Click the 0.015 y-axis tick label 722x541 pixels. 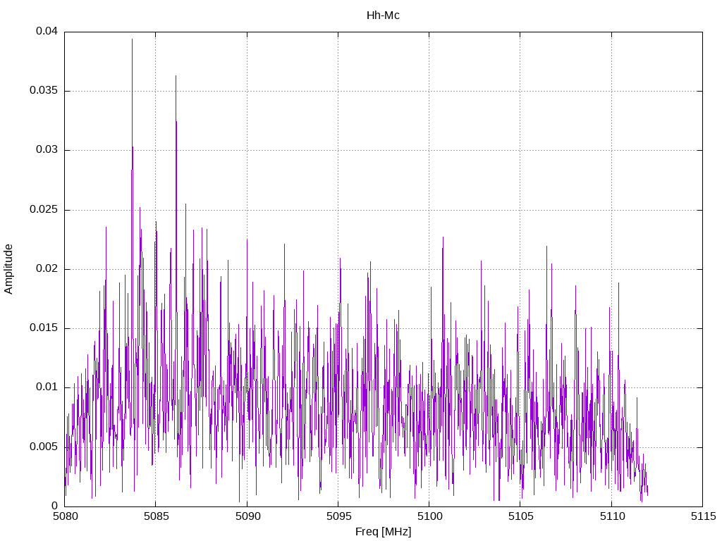(44, 328)
